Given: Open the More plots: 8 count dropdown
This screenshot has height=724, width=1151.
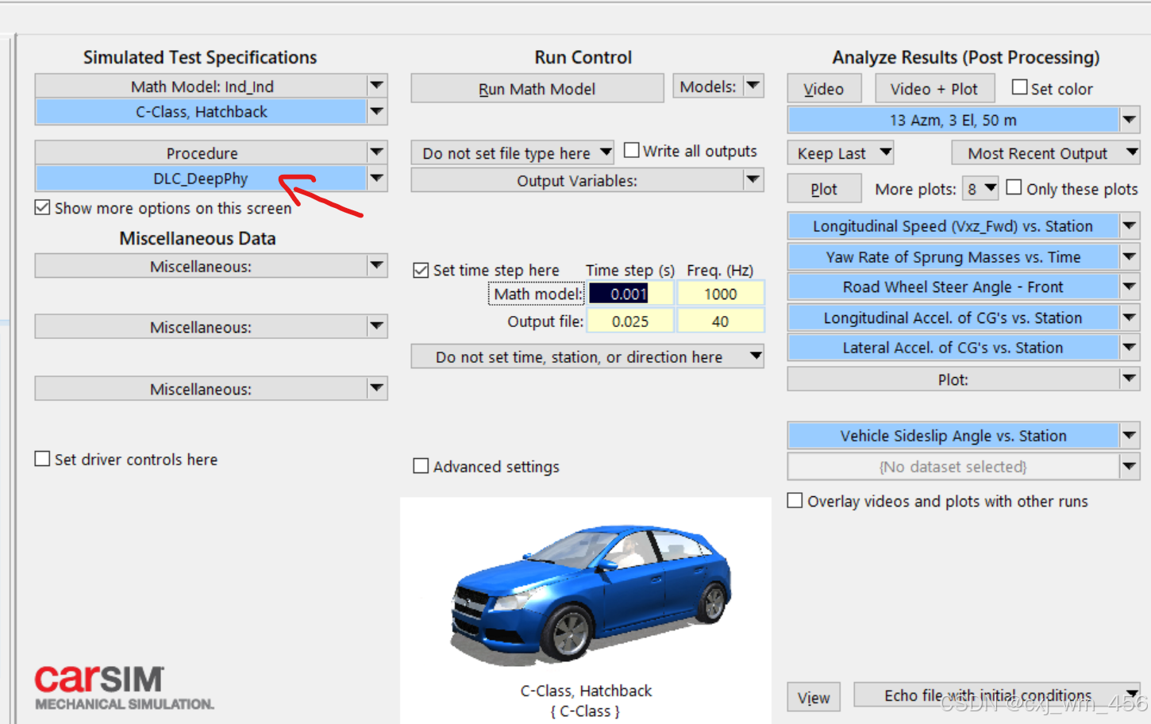Looking at the screenshot, I should pyautogui.click(x=980, y=189).
